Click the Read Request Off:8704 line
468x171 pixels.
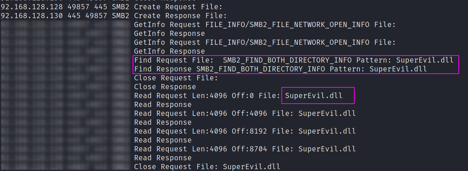click(245, 149)
